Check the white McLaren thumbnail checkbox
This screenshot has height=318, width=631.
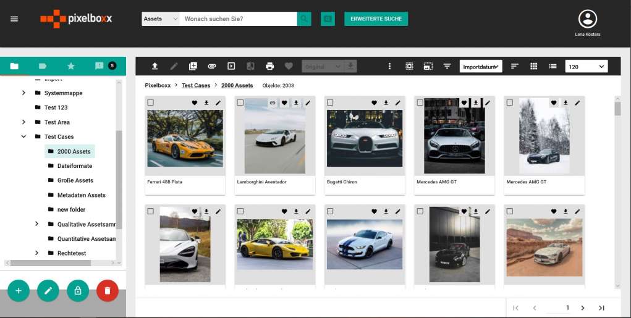(x=151, y=211)
